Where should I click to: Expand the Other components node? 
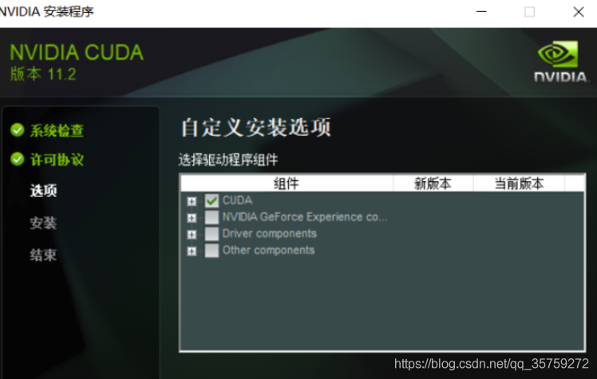point(192,251)
